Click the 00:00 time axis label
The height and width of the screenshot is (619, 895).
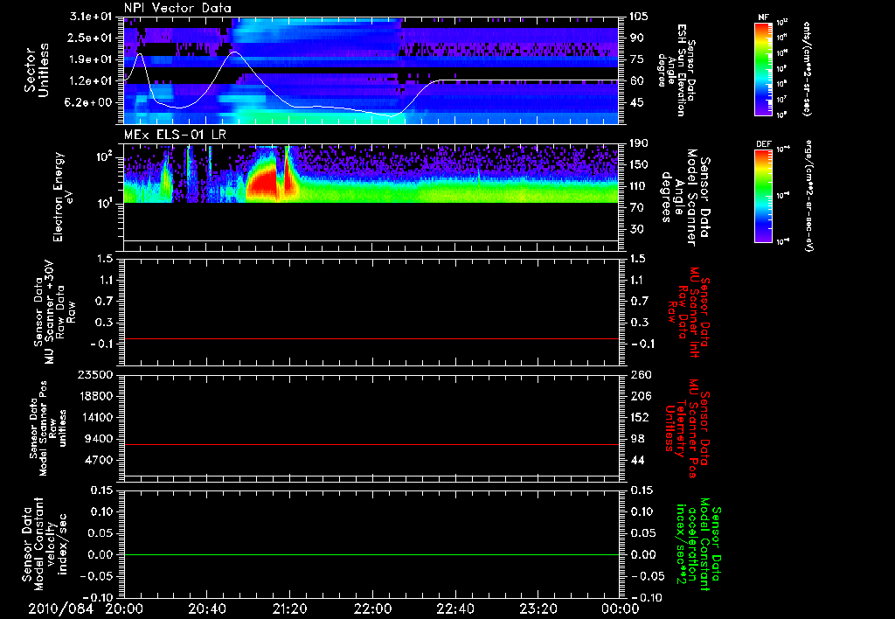point(621,609)
